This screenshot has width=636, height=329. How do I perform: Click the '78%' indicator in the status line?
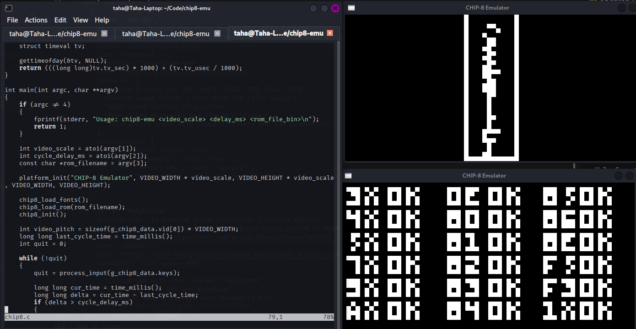coord(329,317)
